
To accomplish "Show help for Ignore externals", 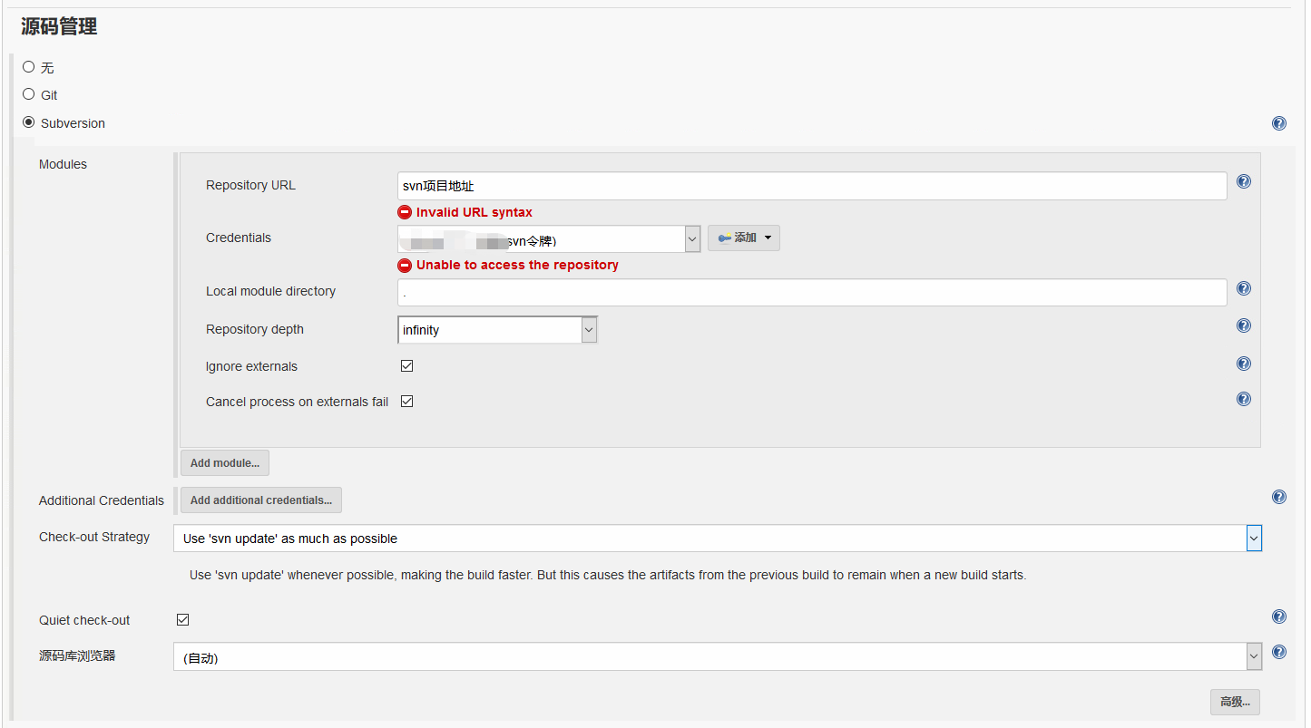I will (x=1244, y=364).
